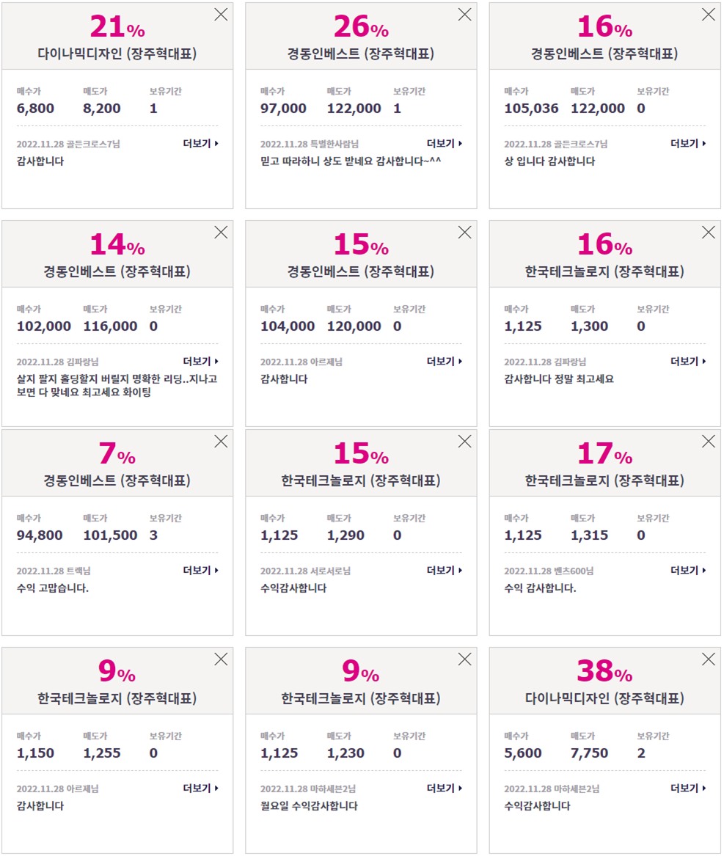Expand 더보기 for 특별한사람님's review
724x856 pixels.
click(445, 144)
